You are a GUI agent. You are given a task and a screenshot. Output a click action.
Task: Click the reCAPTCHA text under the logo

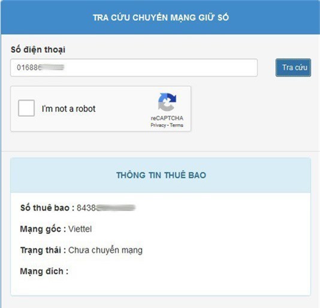click(167, 118)
